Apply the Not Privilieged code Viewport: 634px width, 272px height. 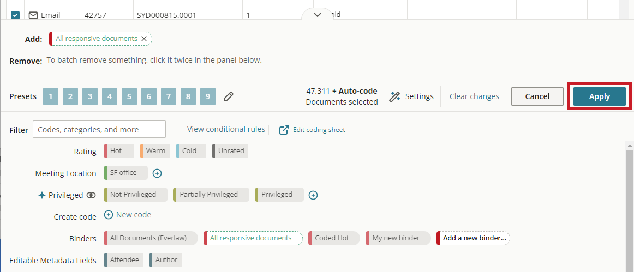tap(135, 195)
